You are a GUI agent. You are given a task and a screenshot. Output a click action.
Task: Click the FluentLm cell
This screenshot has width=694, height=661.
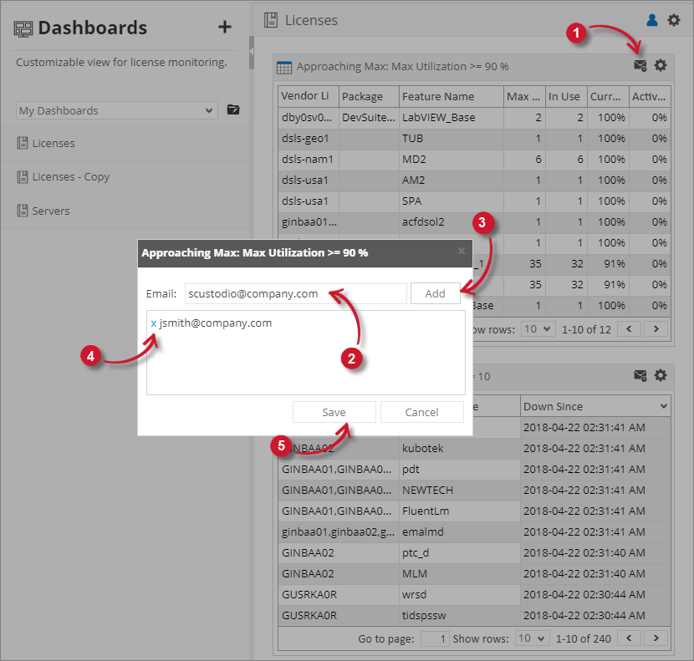[x=459, y=511]
